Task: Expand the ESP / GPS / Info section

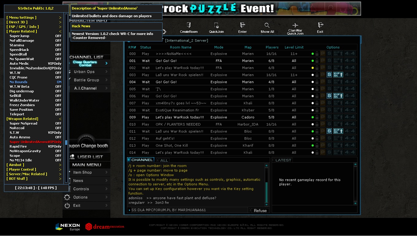Action: point(34,27)
